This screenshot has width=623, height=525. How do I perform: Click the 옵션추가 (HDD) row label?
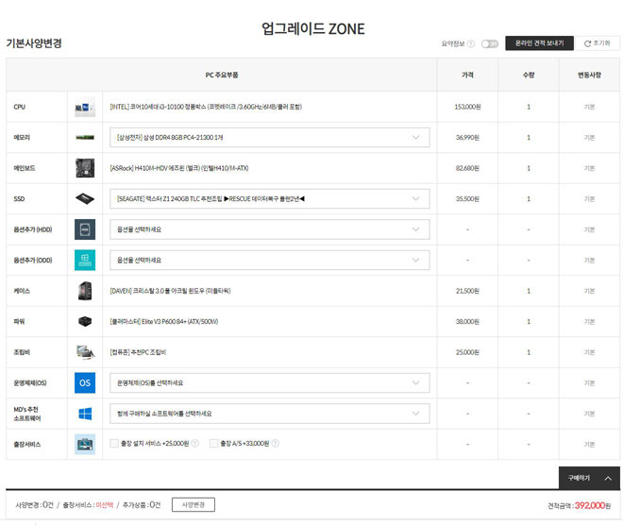point(33,229)
